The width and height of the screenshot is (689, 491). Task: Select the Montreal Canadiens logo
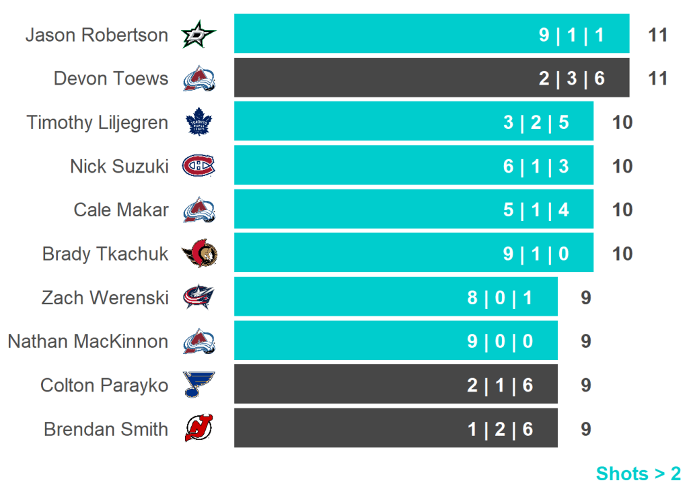coord(199,166)
